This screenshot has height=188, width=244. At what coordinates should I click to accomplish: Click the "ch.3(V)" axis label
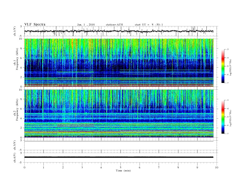[x=15, y=145]
